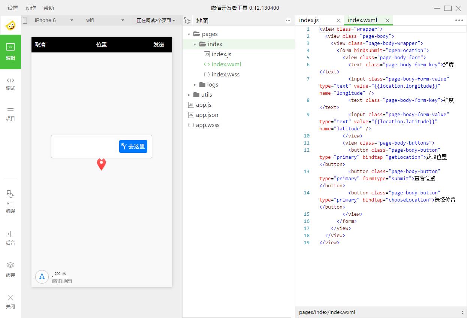The width and height of the screenshot is (467, 318).
Task: Click the 去这里 navigation button
Action: click(x=133, y=146)
